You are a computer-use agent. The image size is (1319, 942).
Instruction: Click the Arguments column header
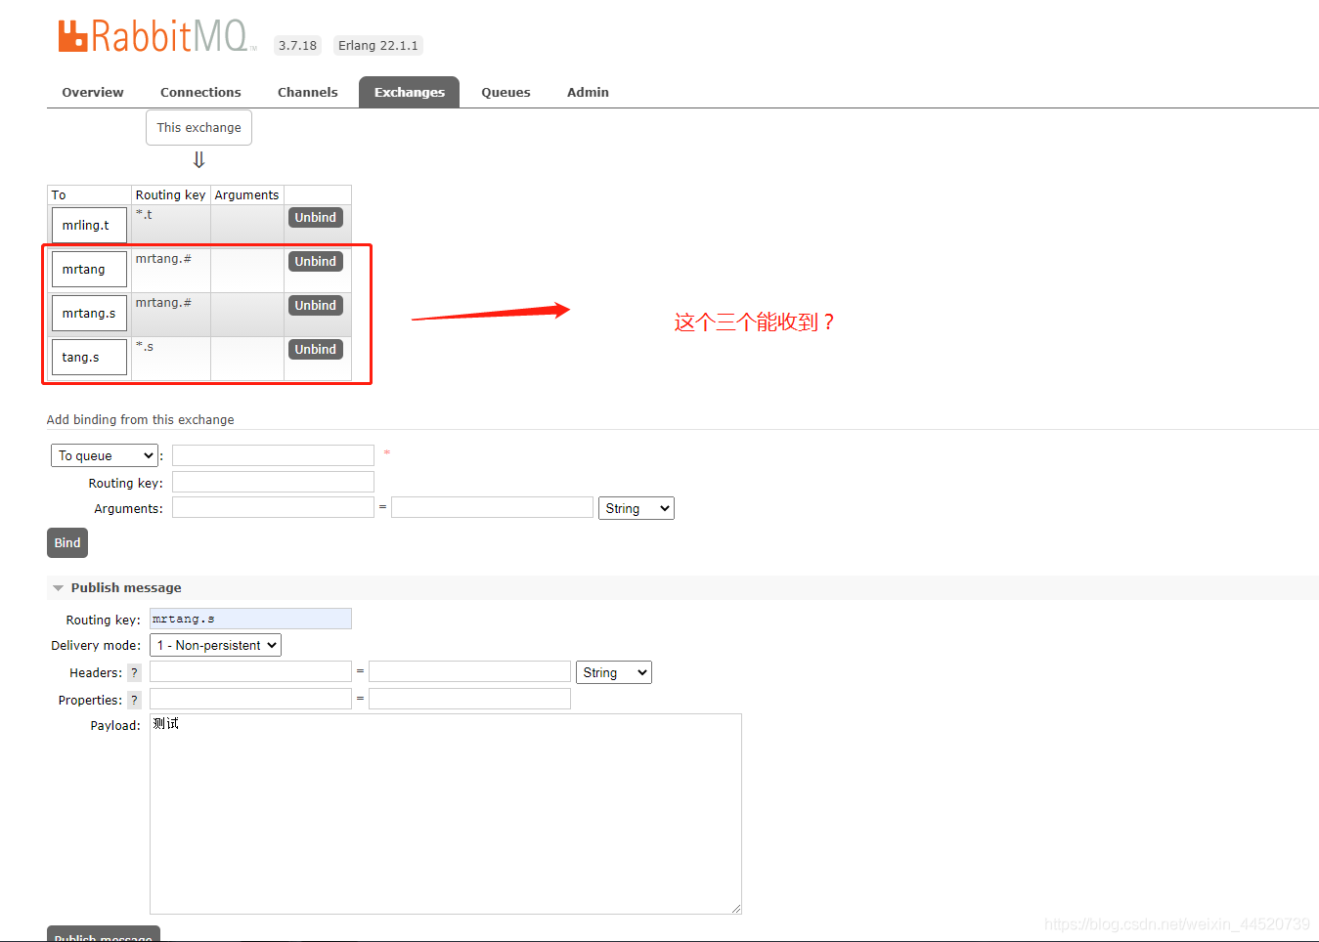point(246,194)
